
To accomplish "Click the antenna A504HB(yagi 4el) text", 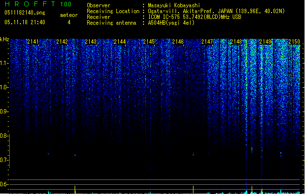I will 171,23.
